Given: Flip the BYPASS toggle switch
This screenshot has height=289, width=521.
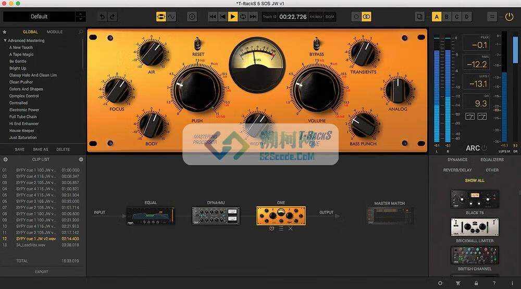Looking at the screenshot, I should 316,43.
